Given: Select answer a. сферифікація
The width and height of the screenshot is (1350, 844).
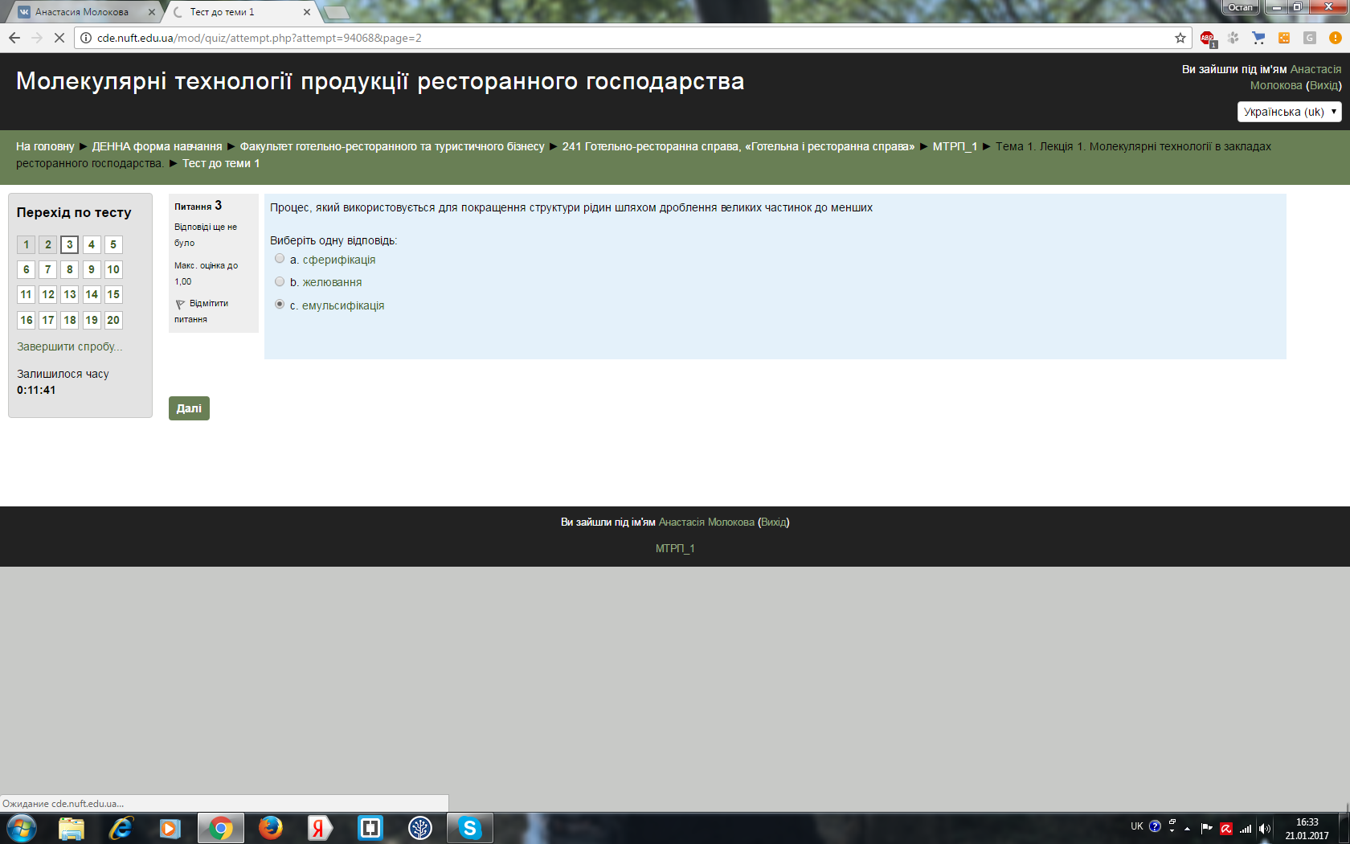Looking at the screenshot, I should click(280, 259).
